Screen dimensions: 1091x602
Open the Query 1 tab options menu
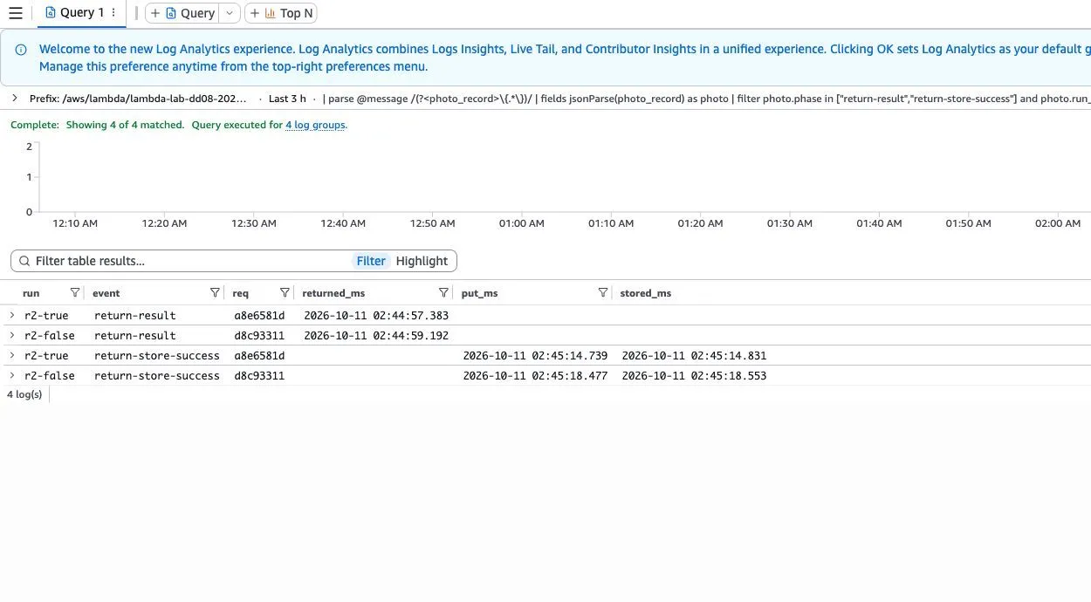(113, 13)
